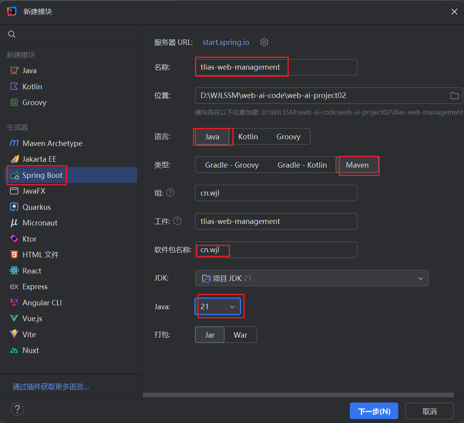Viewport: 464px width, 423px height.
Task: Click the JavaFX window icon
Action: coord(14,191)
